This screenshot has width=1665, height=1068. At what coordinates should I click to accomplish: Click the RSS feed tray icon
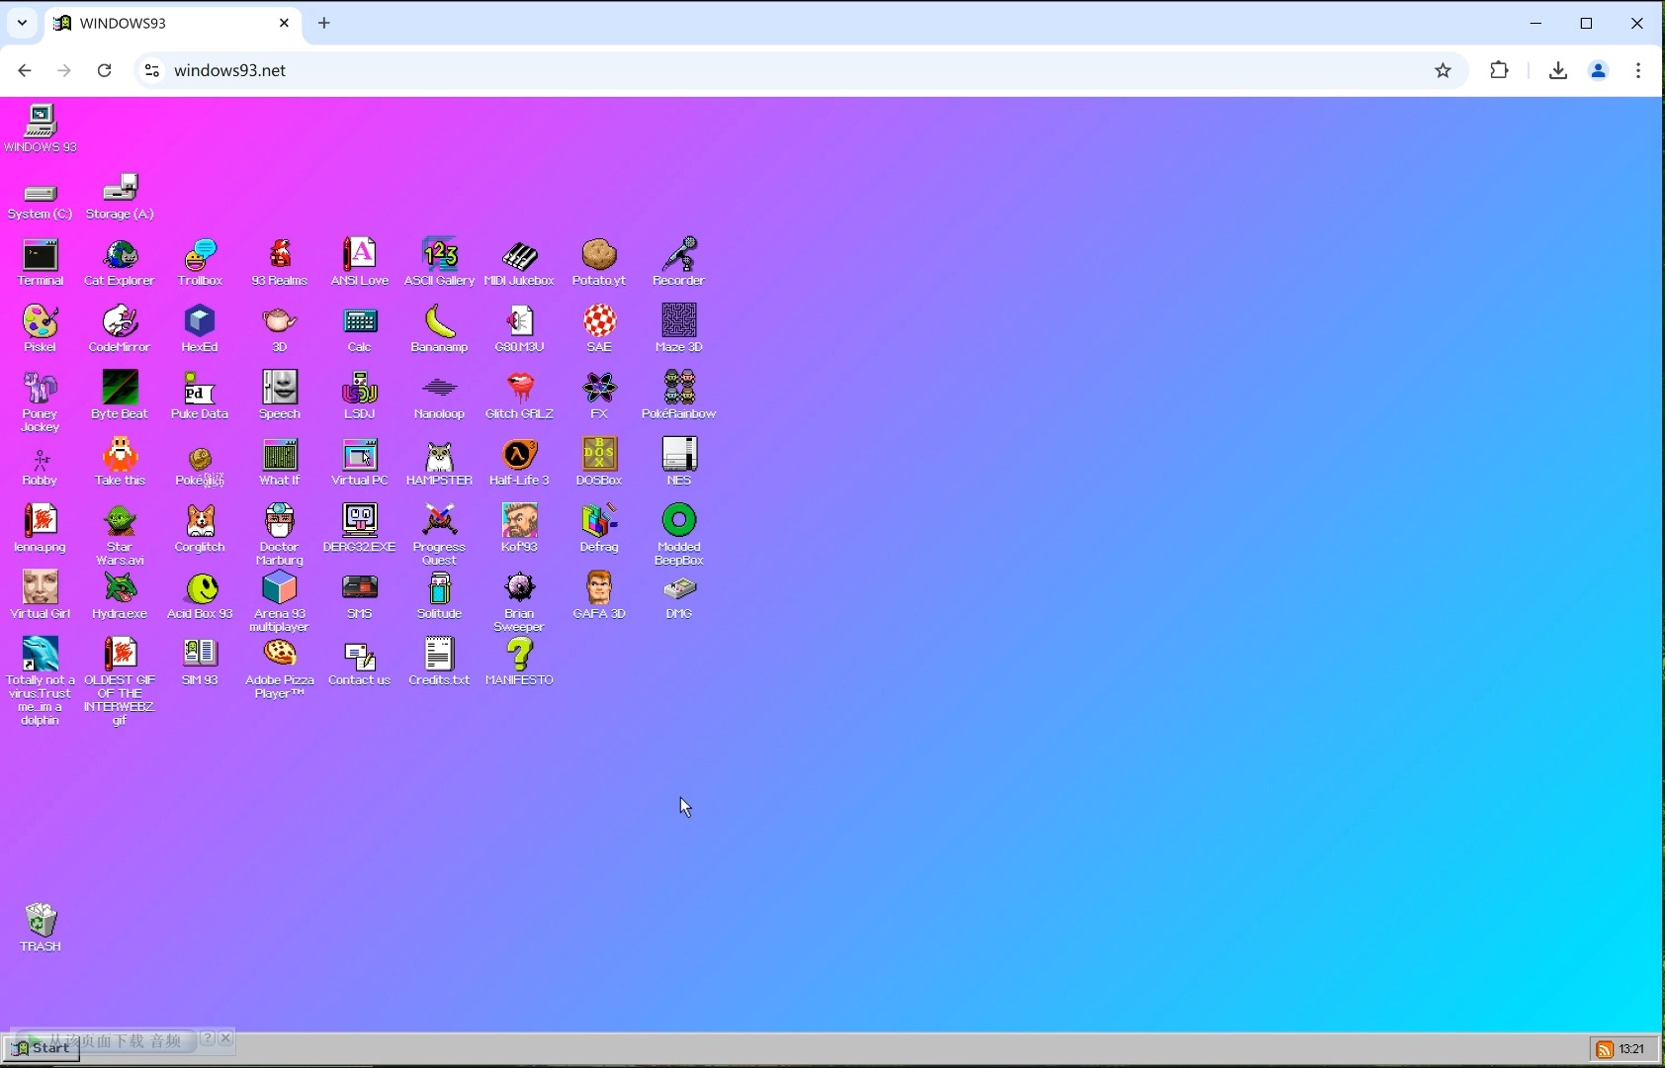click(1606, 1049)
